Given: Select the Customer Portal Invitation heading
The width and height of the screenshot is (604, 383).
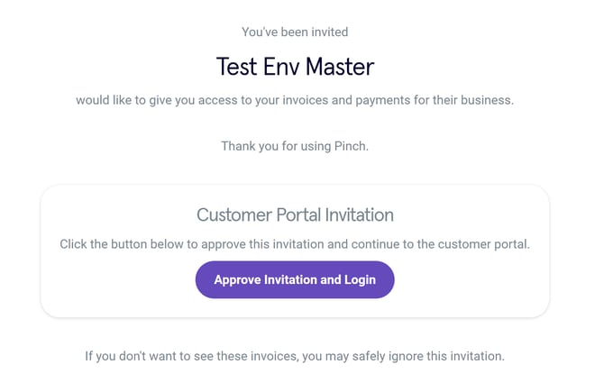Looking at the screenshot, I should [x=295, y=215].
